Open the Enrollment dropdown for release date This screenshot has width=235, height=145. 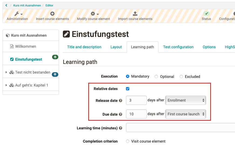[186, 100]
